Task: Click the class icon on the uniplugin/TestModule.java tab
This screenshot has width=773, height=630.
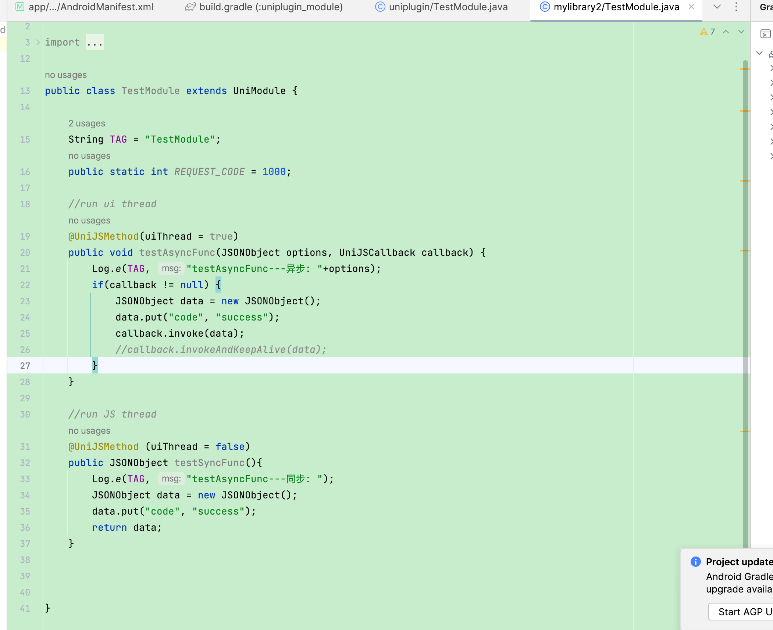Action: click(380, 7)
